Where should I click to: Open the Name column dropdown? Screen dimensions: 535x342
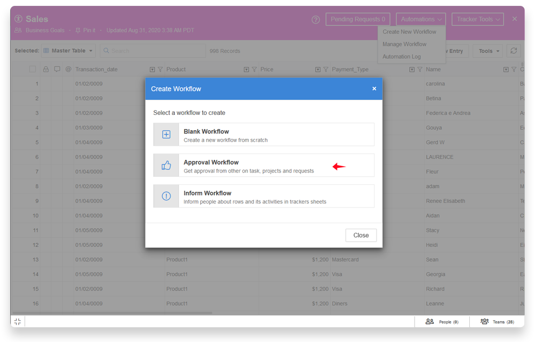coord(506,69)
